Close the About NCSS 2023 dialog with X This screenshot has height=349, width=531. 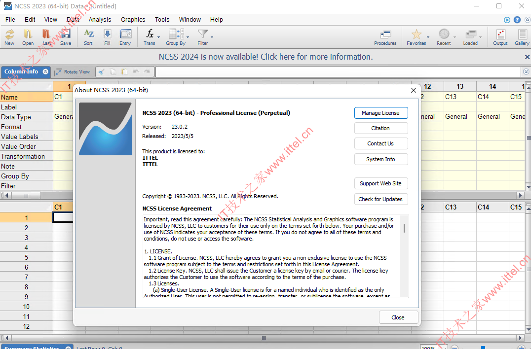point(414,90)
